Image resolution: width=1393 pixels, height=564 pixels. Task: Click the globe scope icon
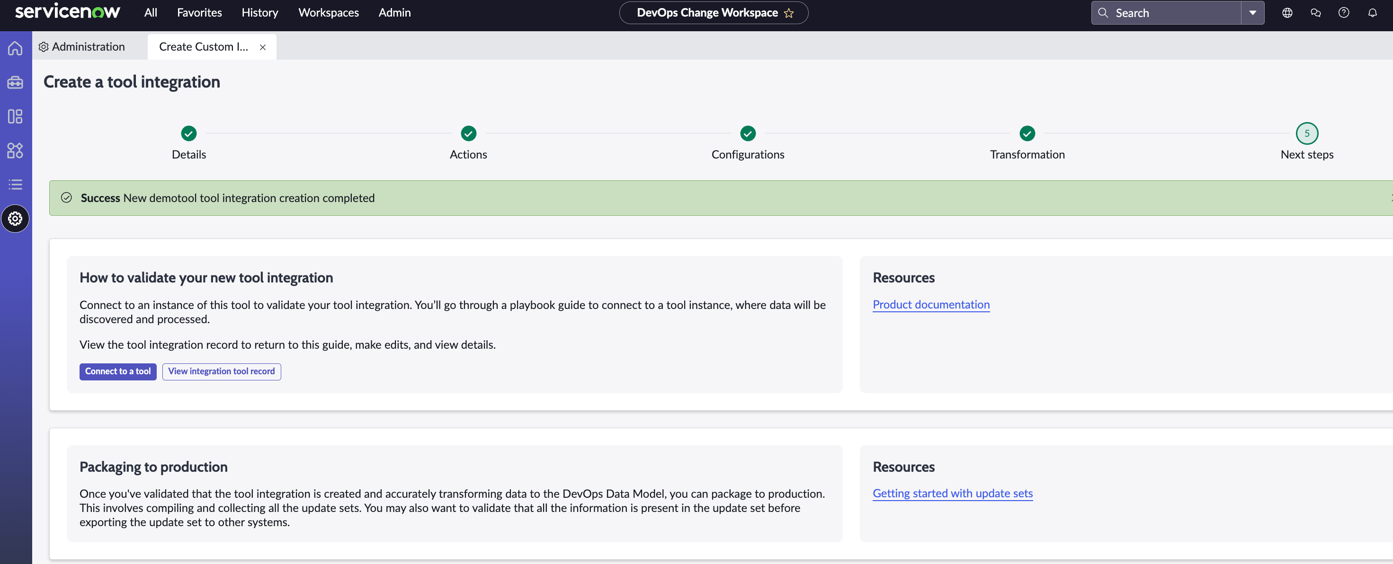click(x=1287, y=13)
